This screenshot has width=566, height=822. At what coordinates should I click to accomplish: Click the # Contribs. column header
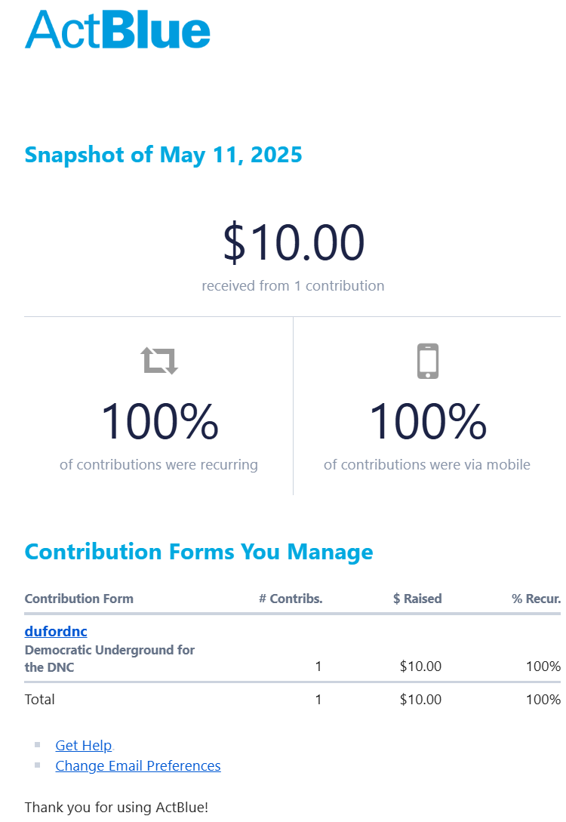coord(291,599)
